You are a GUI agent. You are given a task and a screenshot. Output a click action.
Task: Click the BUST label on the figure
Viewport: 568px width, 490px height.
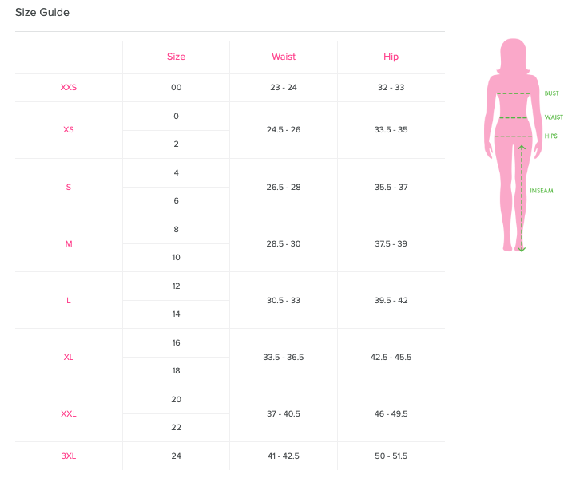[552, 93]
